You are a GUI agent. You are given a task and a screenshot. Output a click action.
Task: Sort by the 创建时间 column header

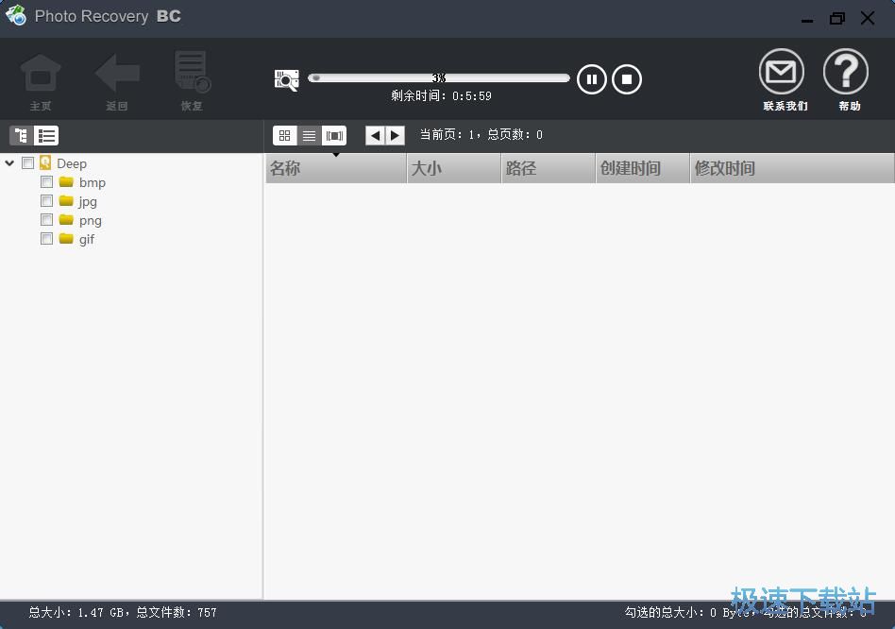pos(643,168)
